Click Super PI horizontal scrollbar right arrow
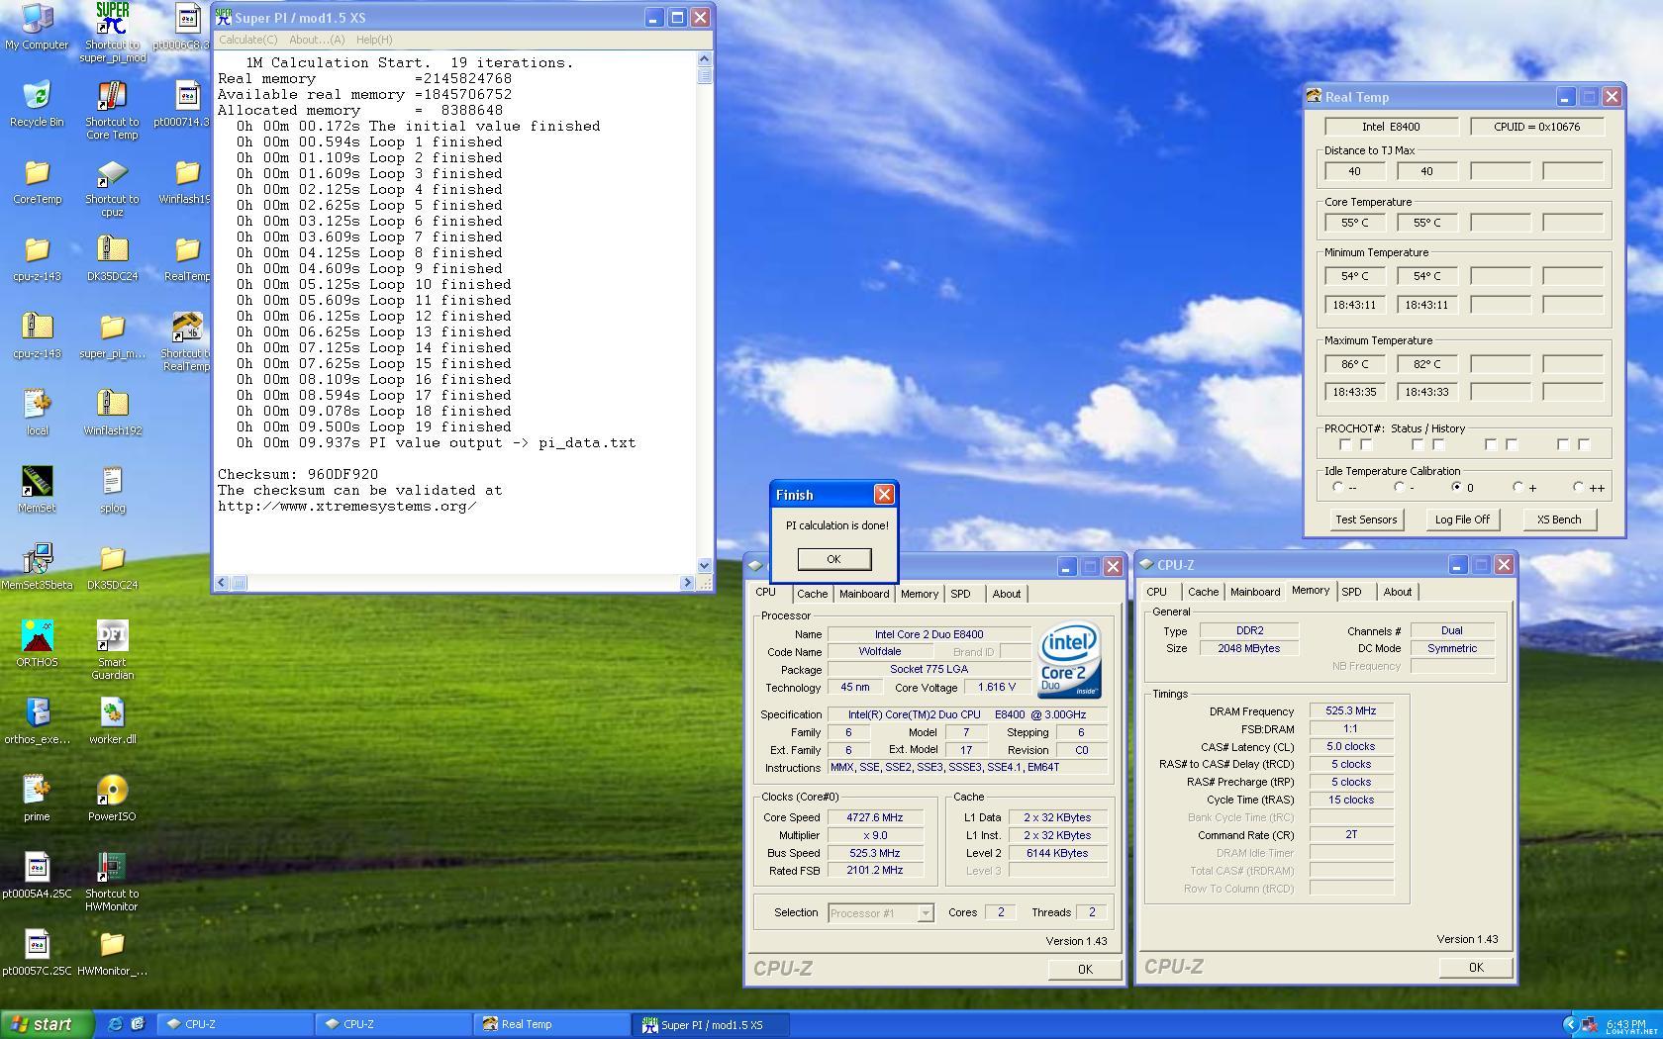This screenshot has width=1663, height=1039. (x=687, y=583)
